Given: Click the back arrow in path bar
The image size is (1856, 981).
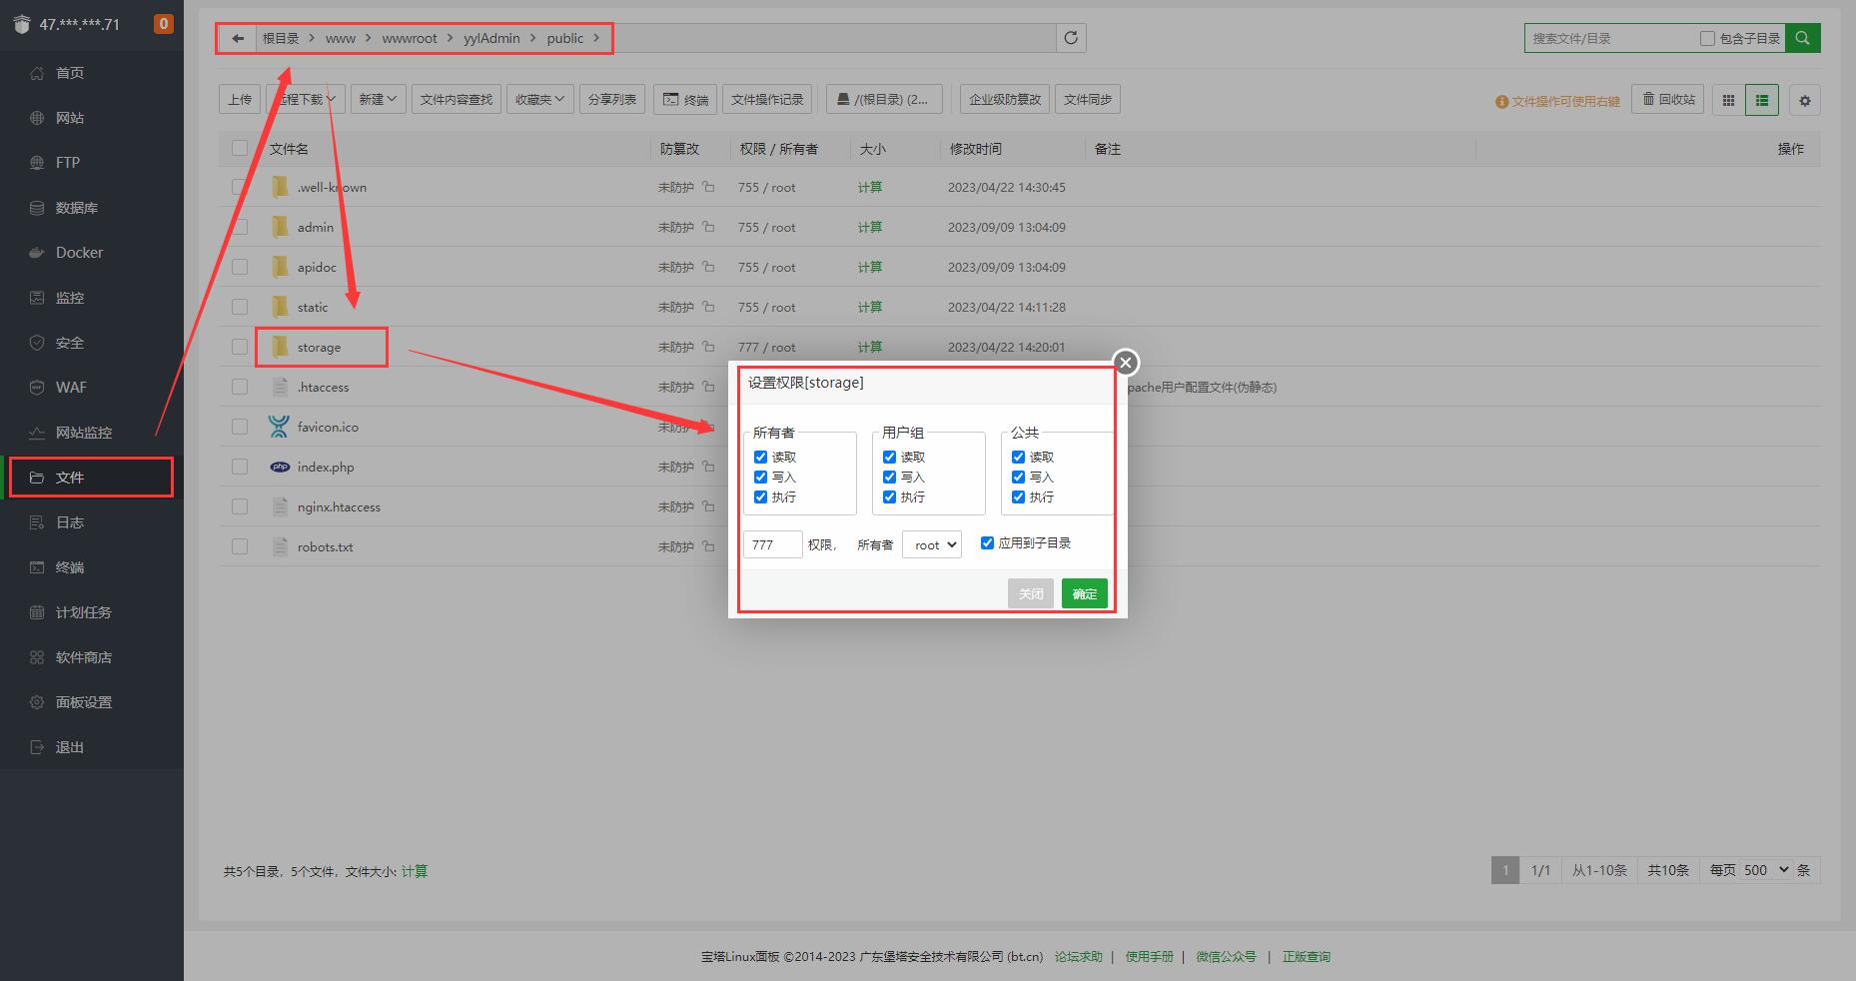Looking at the screenshot, I should click(x=238, y=38).
